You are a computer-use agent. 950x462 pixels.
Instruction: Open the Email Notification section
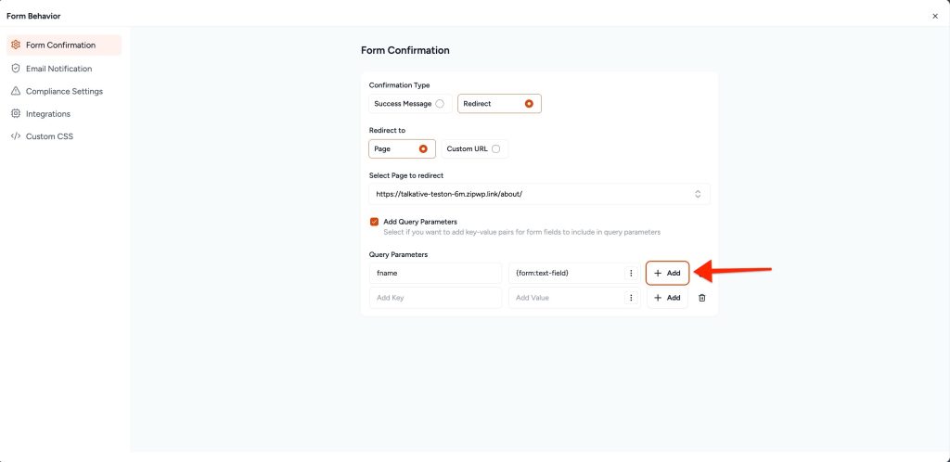[58, 69]
